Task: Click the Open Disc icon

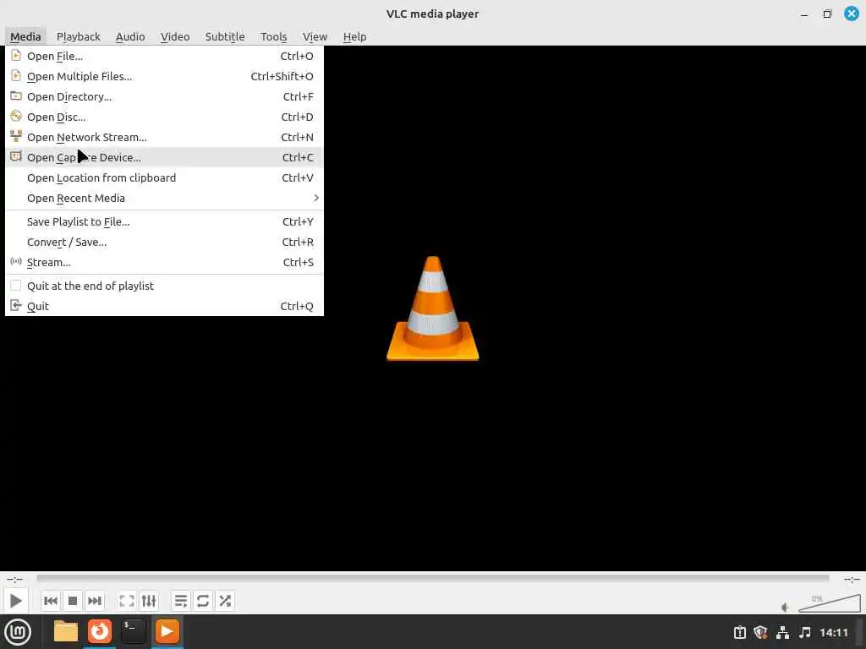Action: point(16,117)
